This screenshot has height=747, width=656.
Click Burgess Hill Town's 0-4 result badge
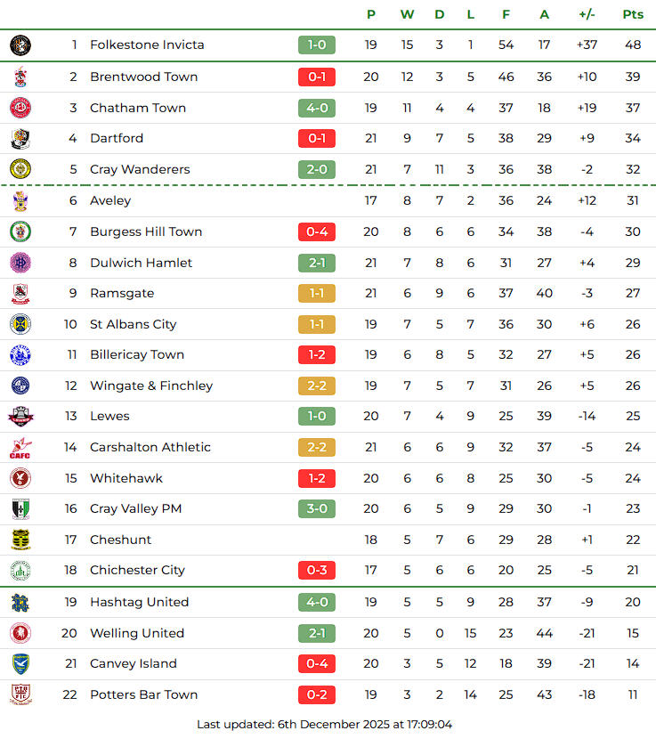point(317,231)
